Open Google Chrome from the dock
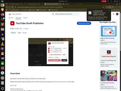121x91 pixels. pos(3,5)
